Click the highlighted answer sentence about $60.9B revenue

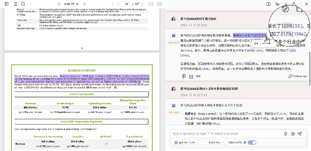(x=250, y=36)
